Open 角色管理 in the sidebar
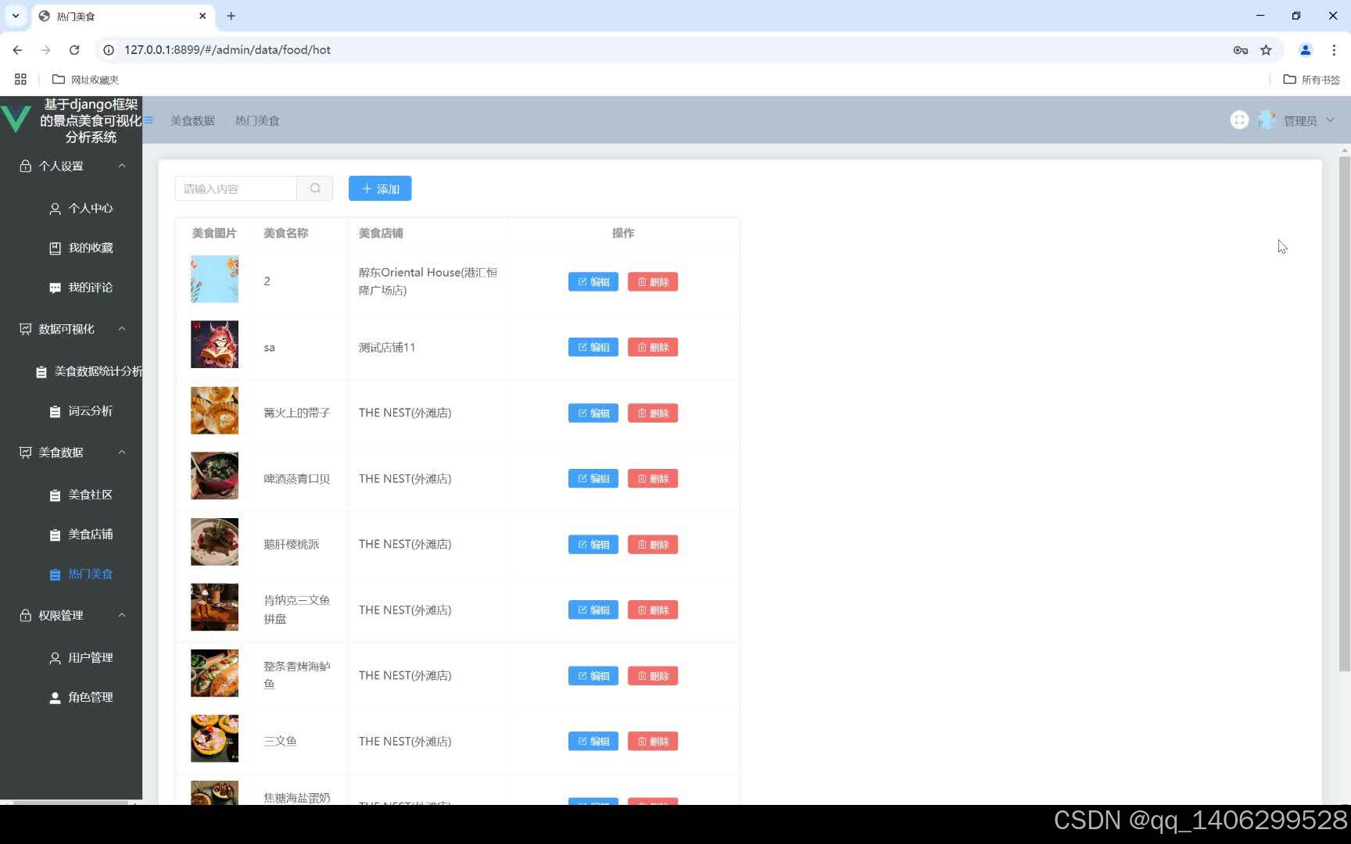 click(x=81, y=698)
